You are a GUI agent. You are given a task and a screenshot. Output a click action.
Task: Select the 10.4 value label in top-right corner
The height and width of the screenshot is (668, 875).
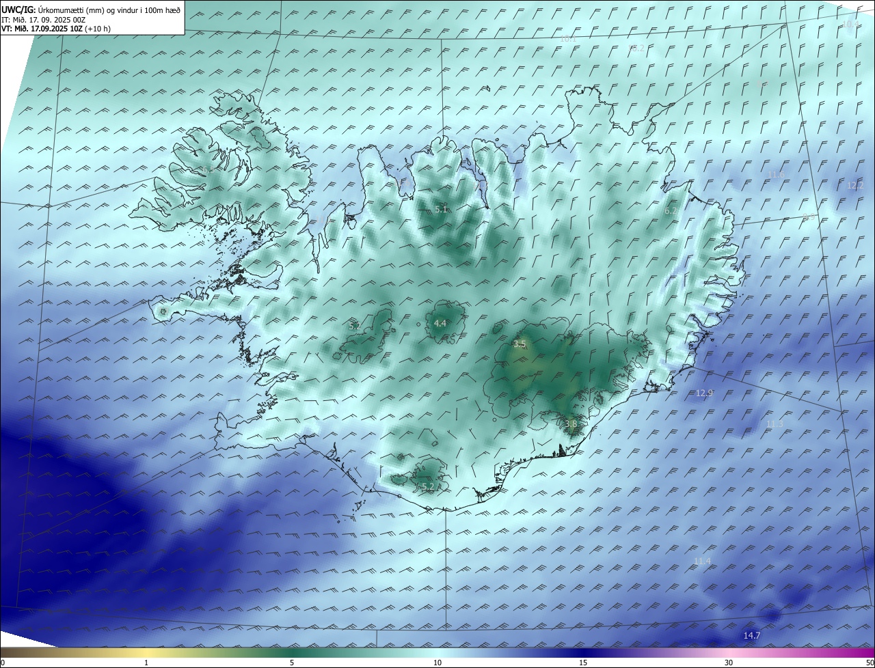[x=850, y=25]
